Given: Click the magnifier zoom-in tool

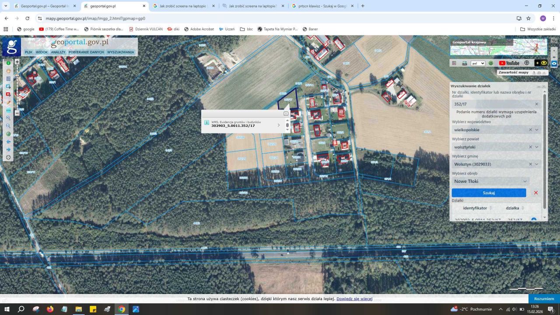Looking at the screenshot, I should (8, 118).
